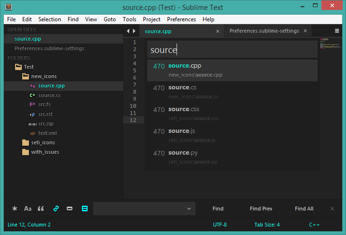
Task: Open the Help menu
Action: pos(209,19)
